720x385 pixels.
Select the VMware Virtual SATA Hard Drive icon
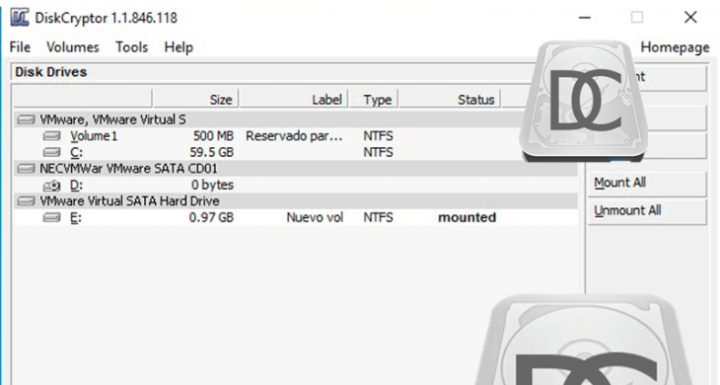[x=26, y=201]
